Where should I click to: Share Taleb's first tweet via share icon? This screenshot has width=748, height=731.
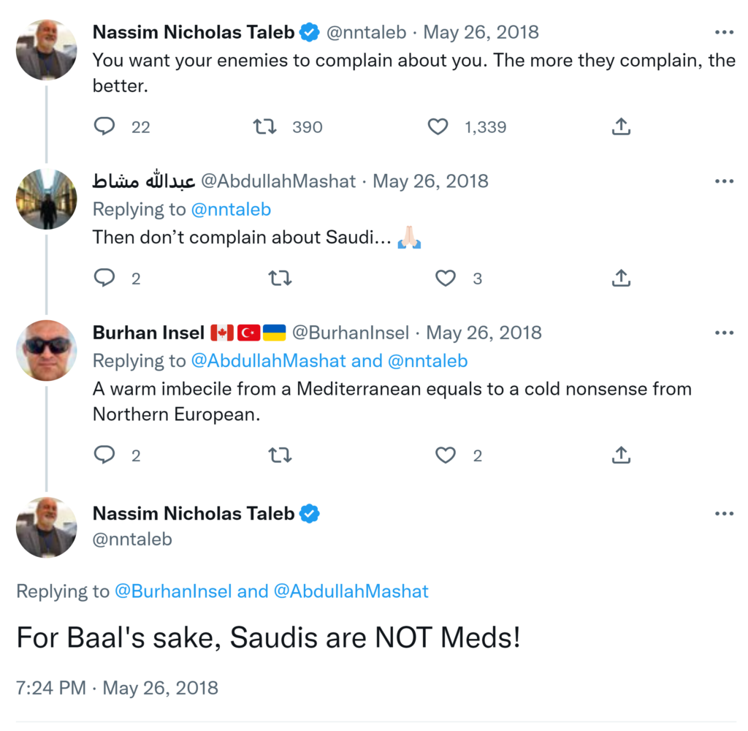[620, 126]
